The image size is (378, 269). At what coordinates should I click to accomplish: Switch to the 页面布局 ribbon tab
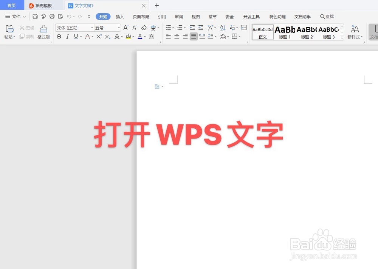pyautogui.click(x=141, y=17)
